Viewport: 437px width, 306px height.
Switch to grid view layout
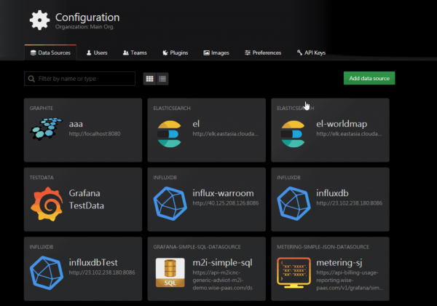click(x=149, y=78)
